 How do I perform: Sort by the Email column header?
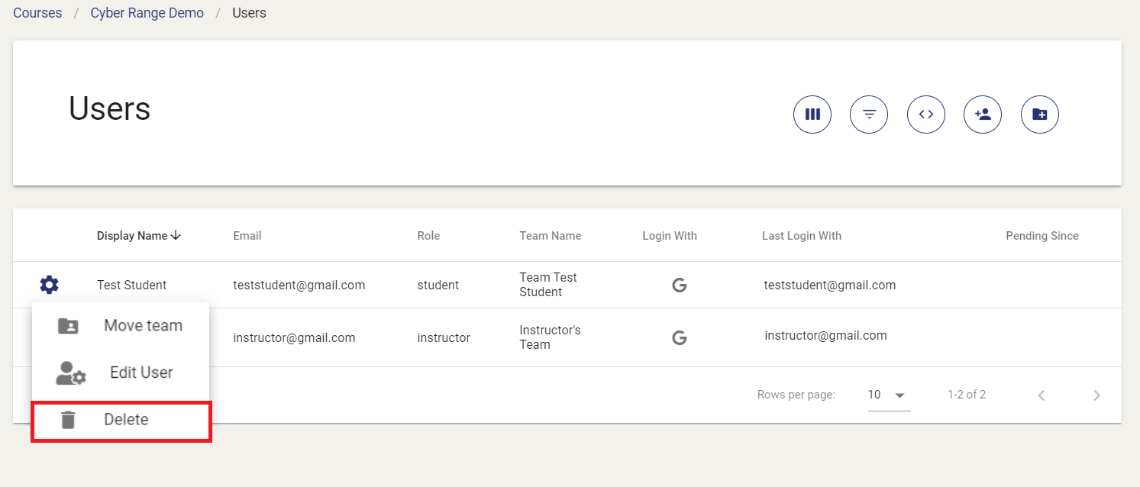pos(247,236)
